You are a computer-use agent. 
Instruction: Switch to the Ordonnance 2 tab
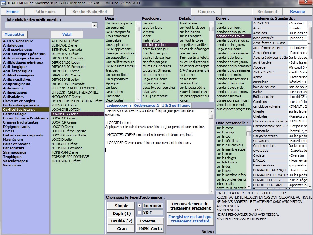(146, 106)
